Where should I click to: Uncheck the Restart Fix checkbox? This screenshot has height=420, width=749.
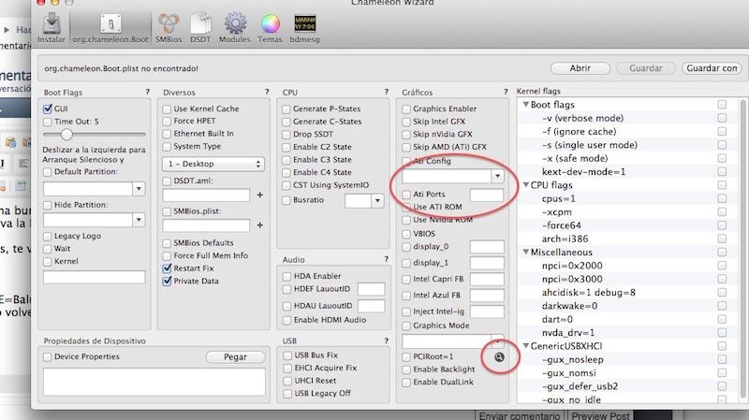tap(167, 268)
